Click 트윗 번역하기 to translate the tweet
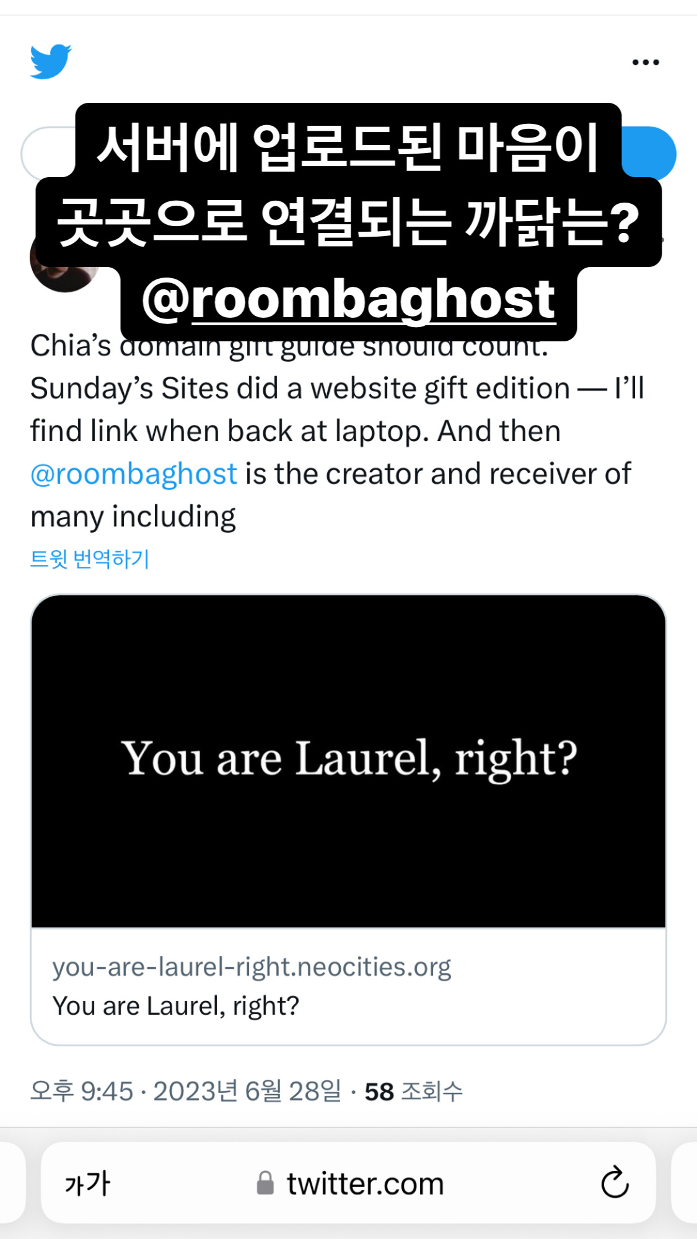The image size is (697, 1239). tap(90, 559)
